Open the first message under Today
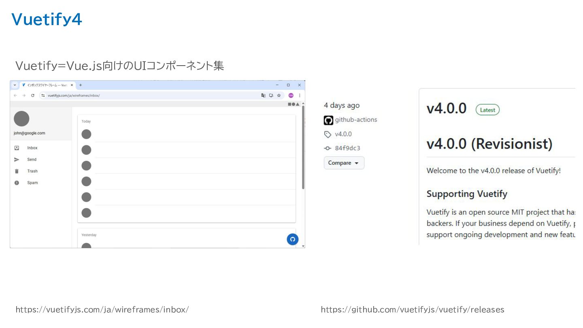The width and height of the screenshot is (583, 328). click(x=187, y=134)
